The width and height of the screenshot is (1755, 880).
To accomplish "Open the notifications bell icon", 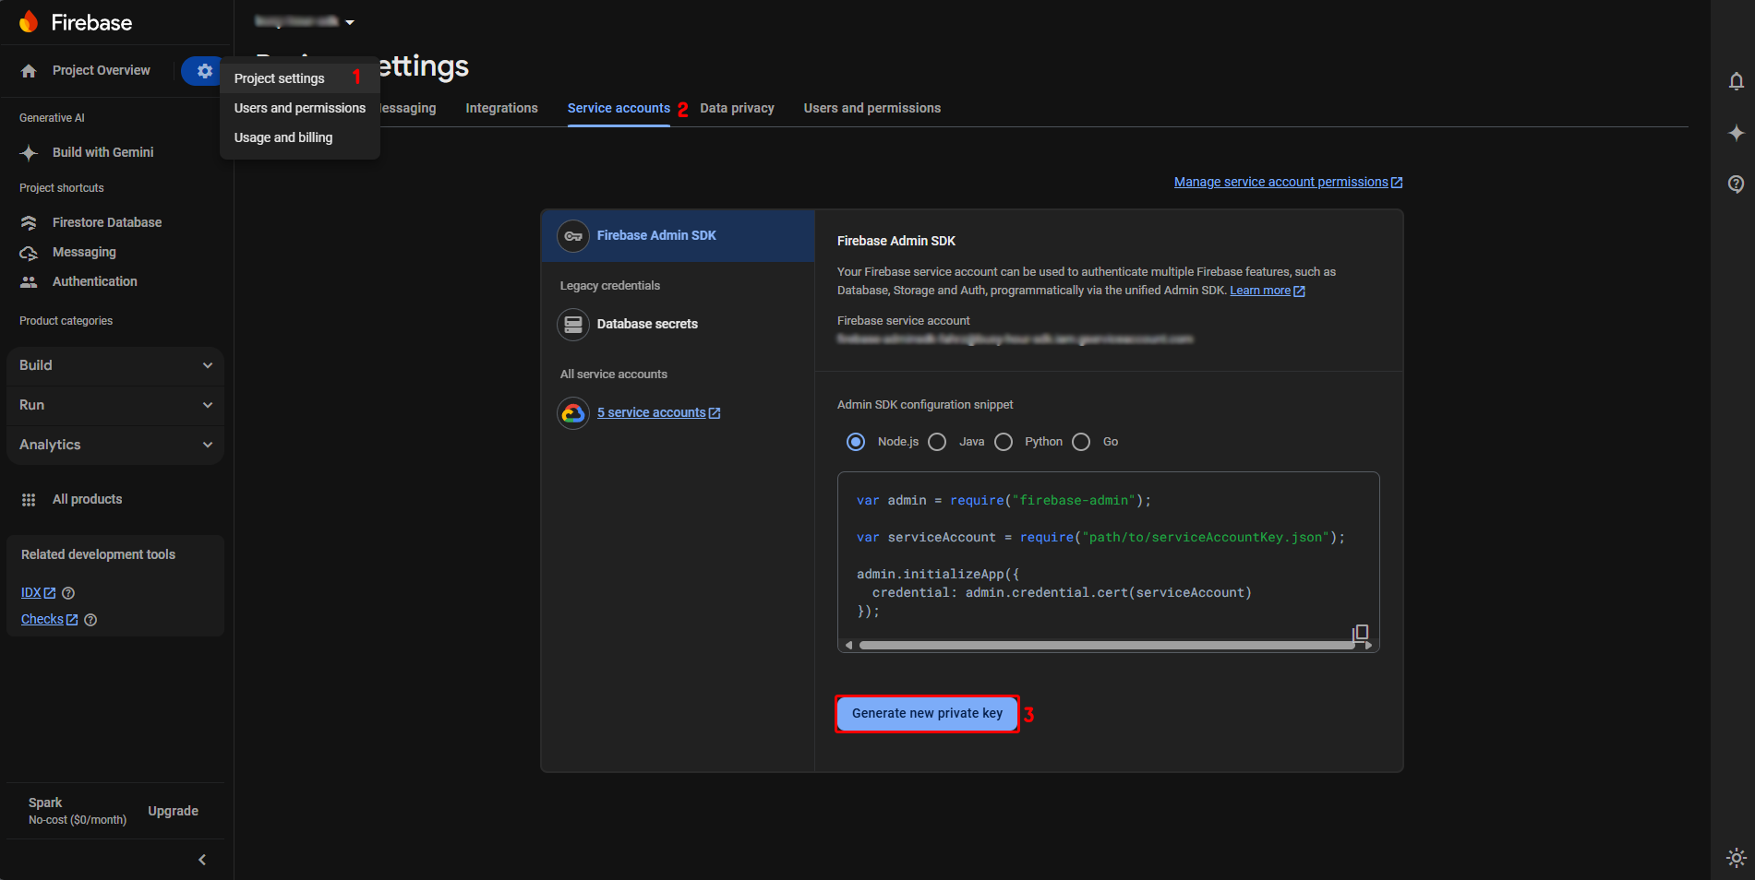I will tap(1736, 81).
